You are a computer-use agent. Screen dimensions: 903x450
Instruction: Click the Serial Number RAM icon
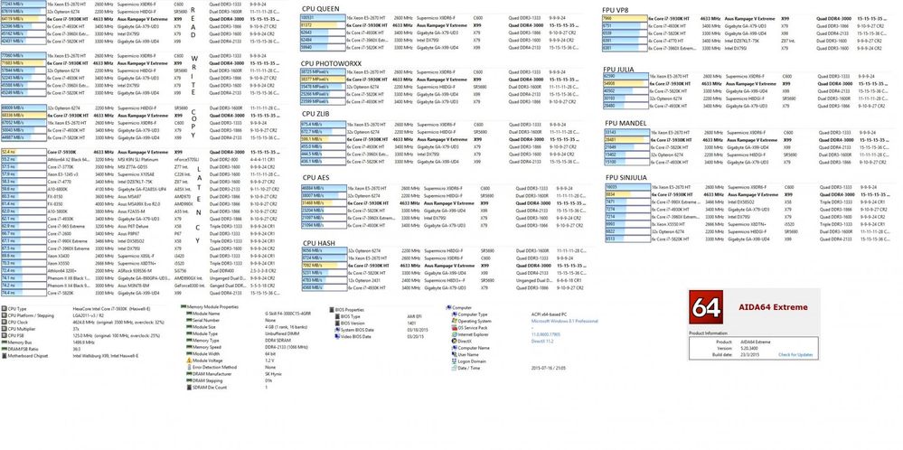(x=188, y=320)
